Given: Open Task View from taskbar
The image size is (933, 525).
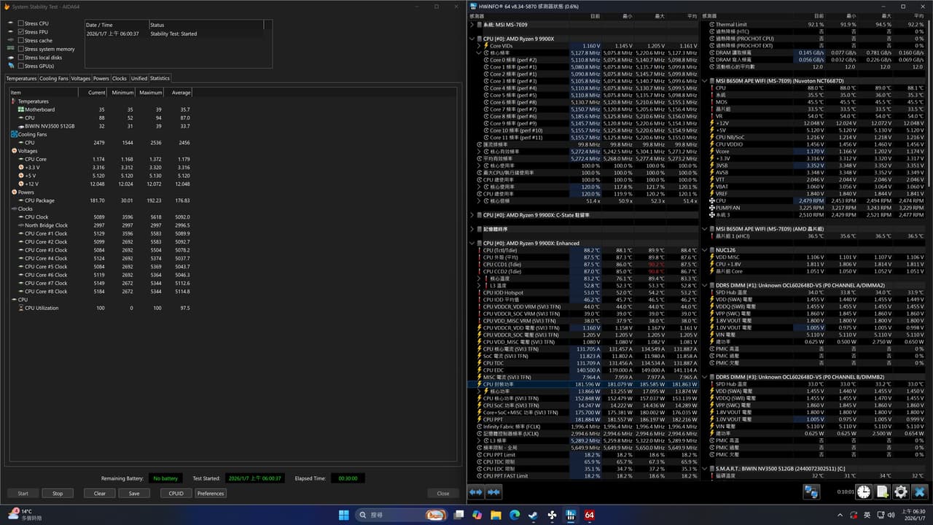Looking at the screenshot, I should (458, 515).
